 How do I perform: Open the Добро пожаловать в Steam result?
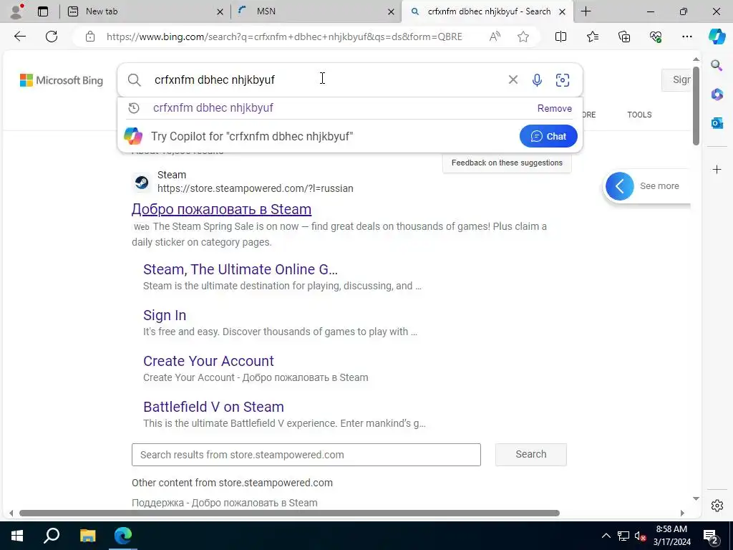tap(221, 209)
